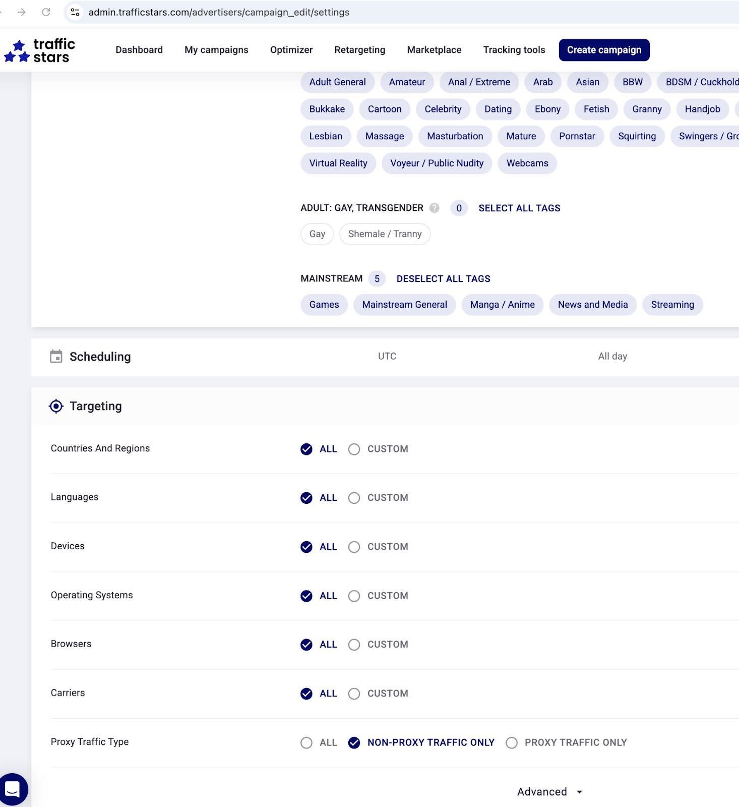Toggle the Ebony tag
This screenshot has width=739, height=807.
[x=547, y=109]
